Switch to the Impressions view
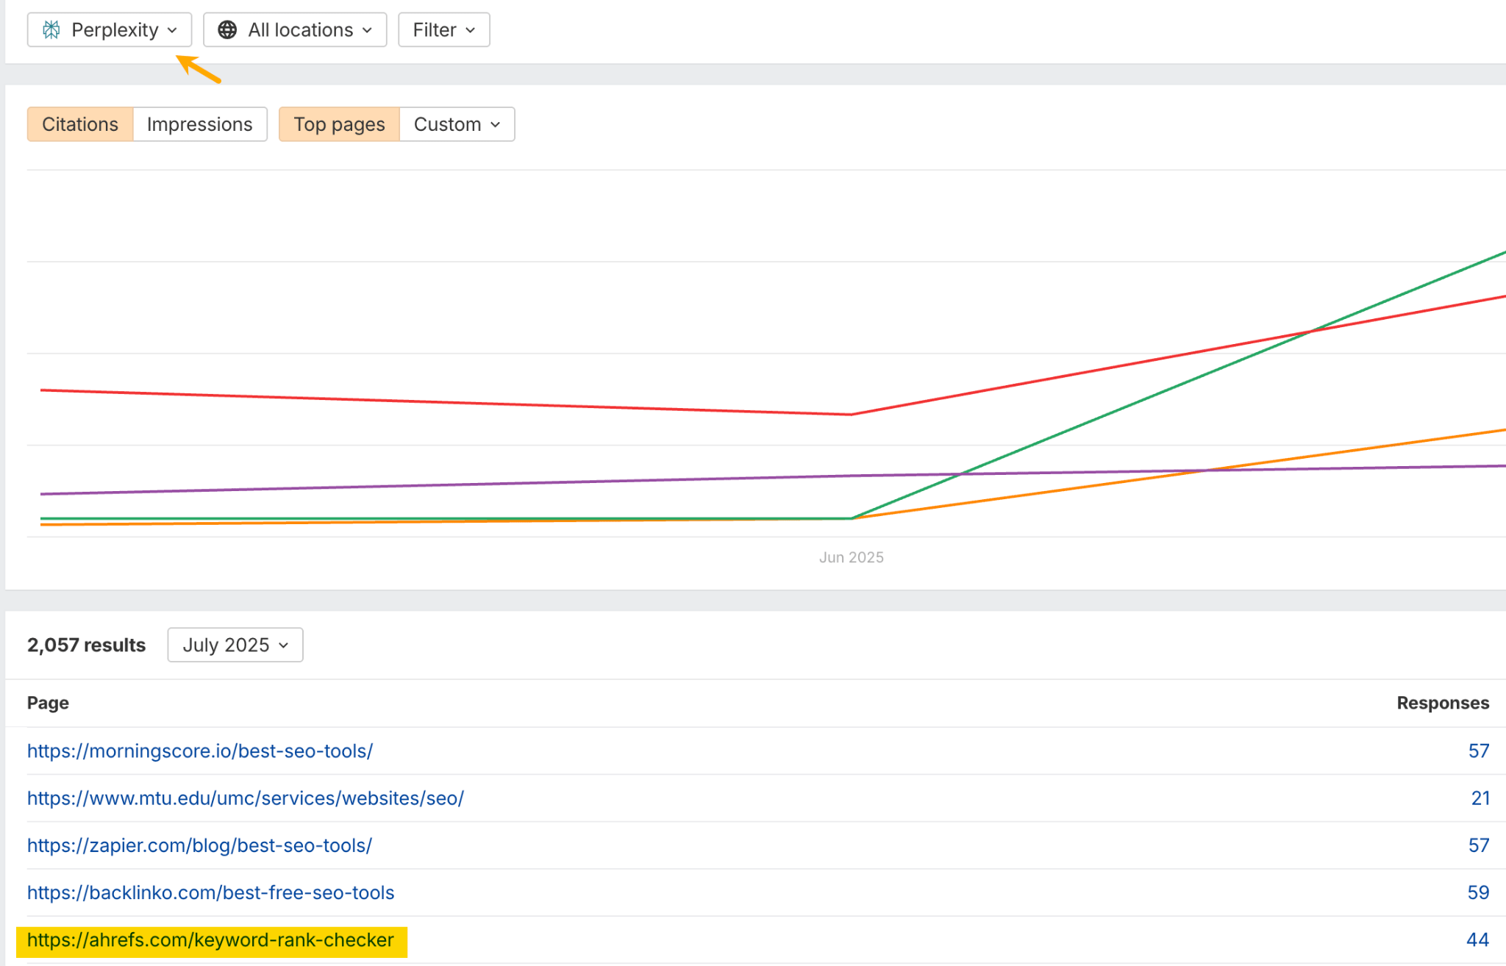The width and height of the screenshot is (1506, 966). point(199,124)
